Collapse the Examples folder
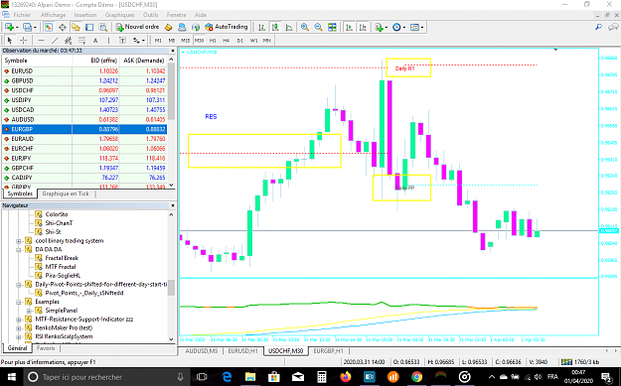The width and height of the screenshot is (621, 386). point(19,302)
